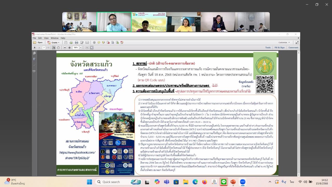Upload the document to Acrobat.com

(71, 42)
